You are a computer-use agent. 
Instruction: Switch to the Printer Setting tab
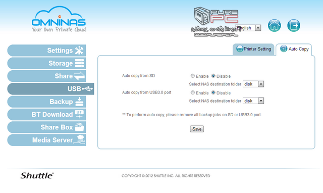(253, 49)
